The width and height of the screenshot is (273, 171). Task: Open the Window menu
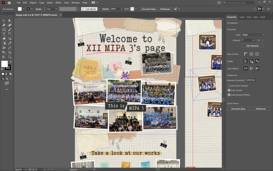75,3
